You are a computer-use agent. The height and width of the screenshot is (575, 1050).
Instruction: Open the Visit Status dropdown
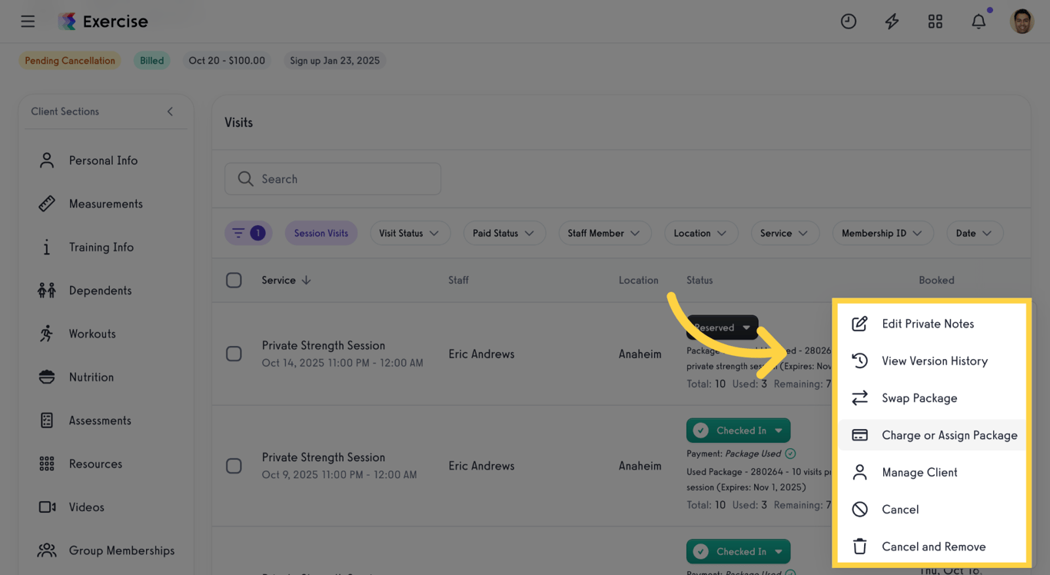pos(410,233)
